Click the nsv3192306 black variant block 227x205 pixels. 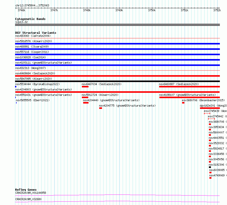tap(210, 167)
